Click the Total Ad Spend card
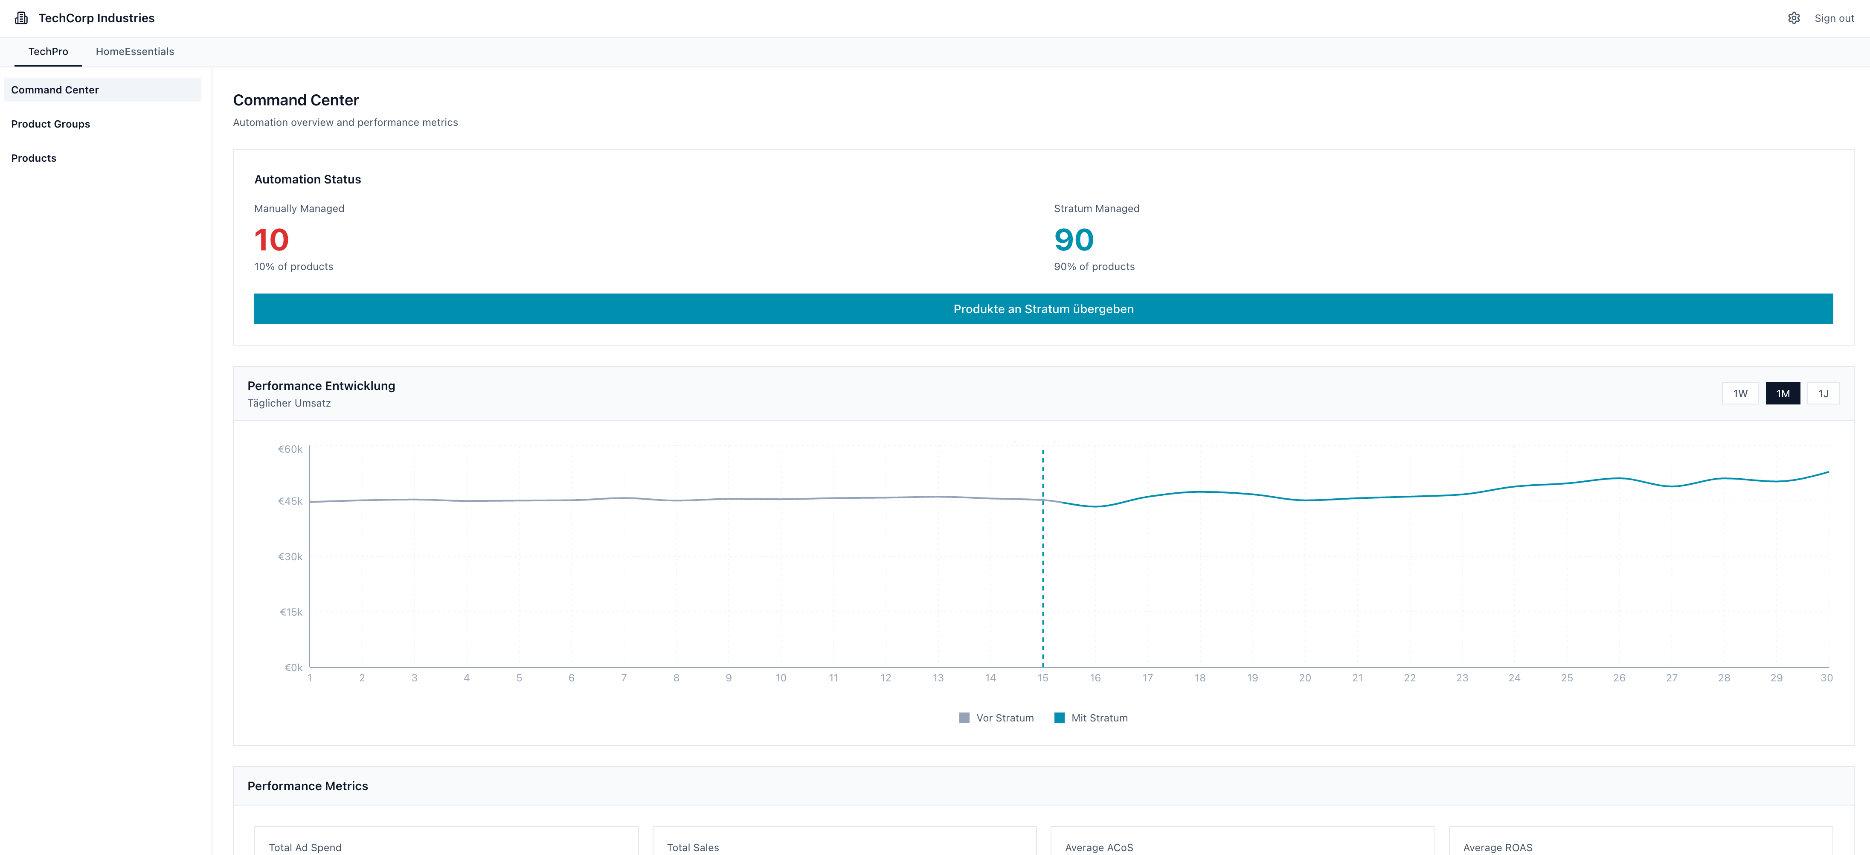Viewport: 1870px width, 855px height. (x=446, y=842)
